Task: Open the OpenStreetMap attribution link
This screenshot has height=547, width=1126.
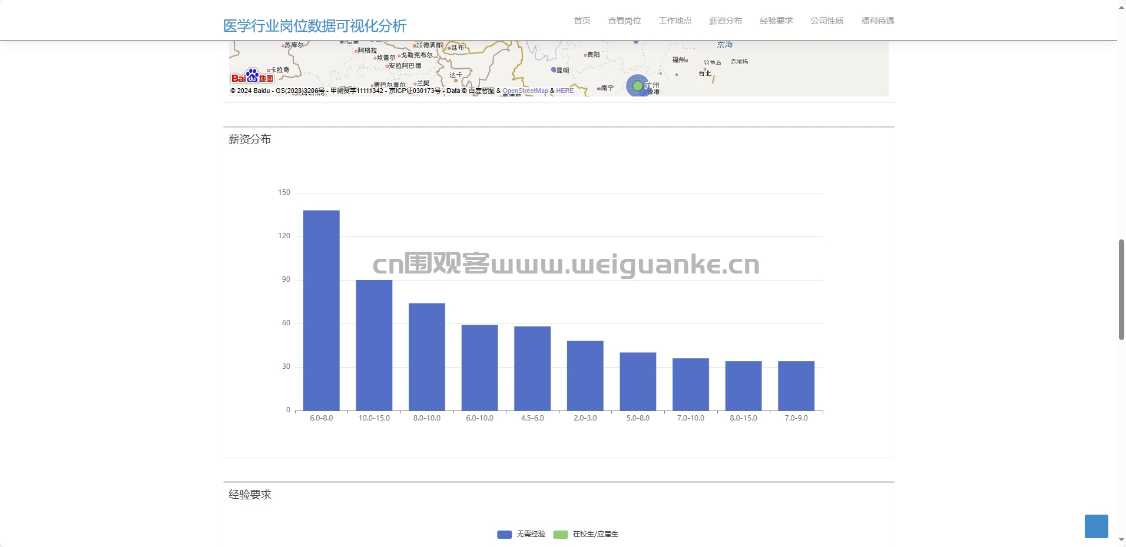Action: point(525,91)
